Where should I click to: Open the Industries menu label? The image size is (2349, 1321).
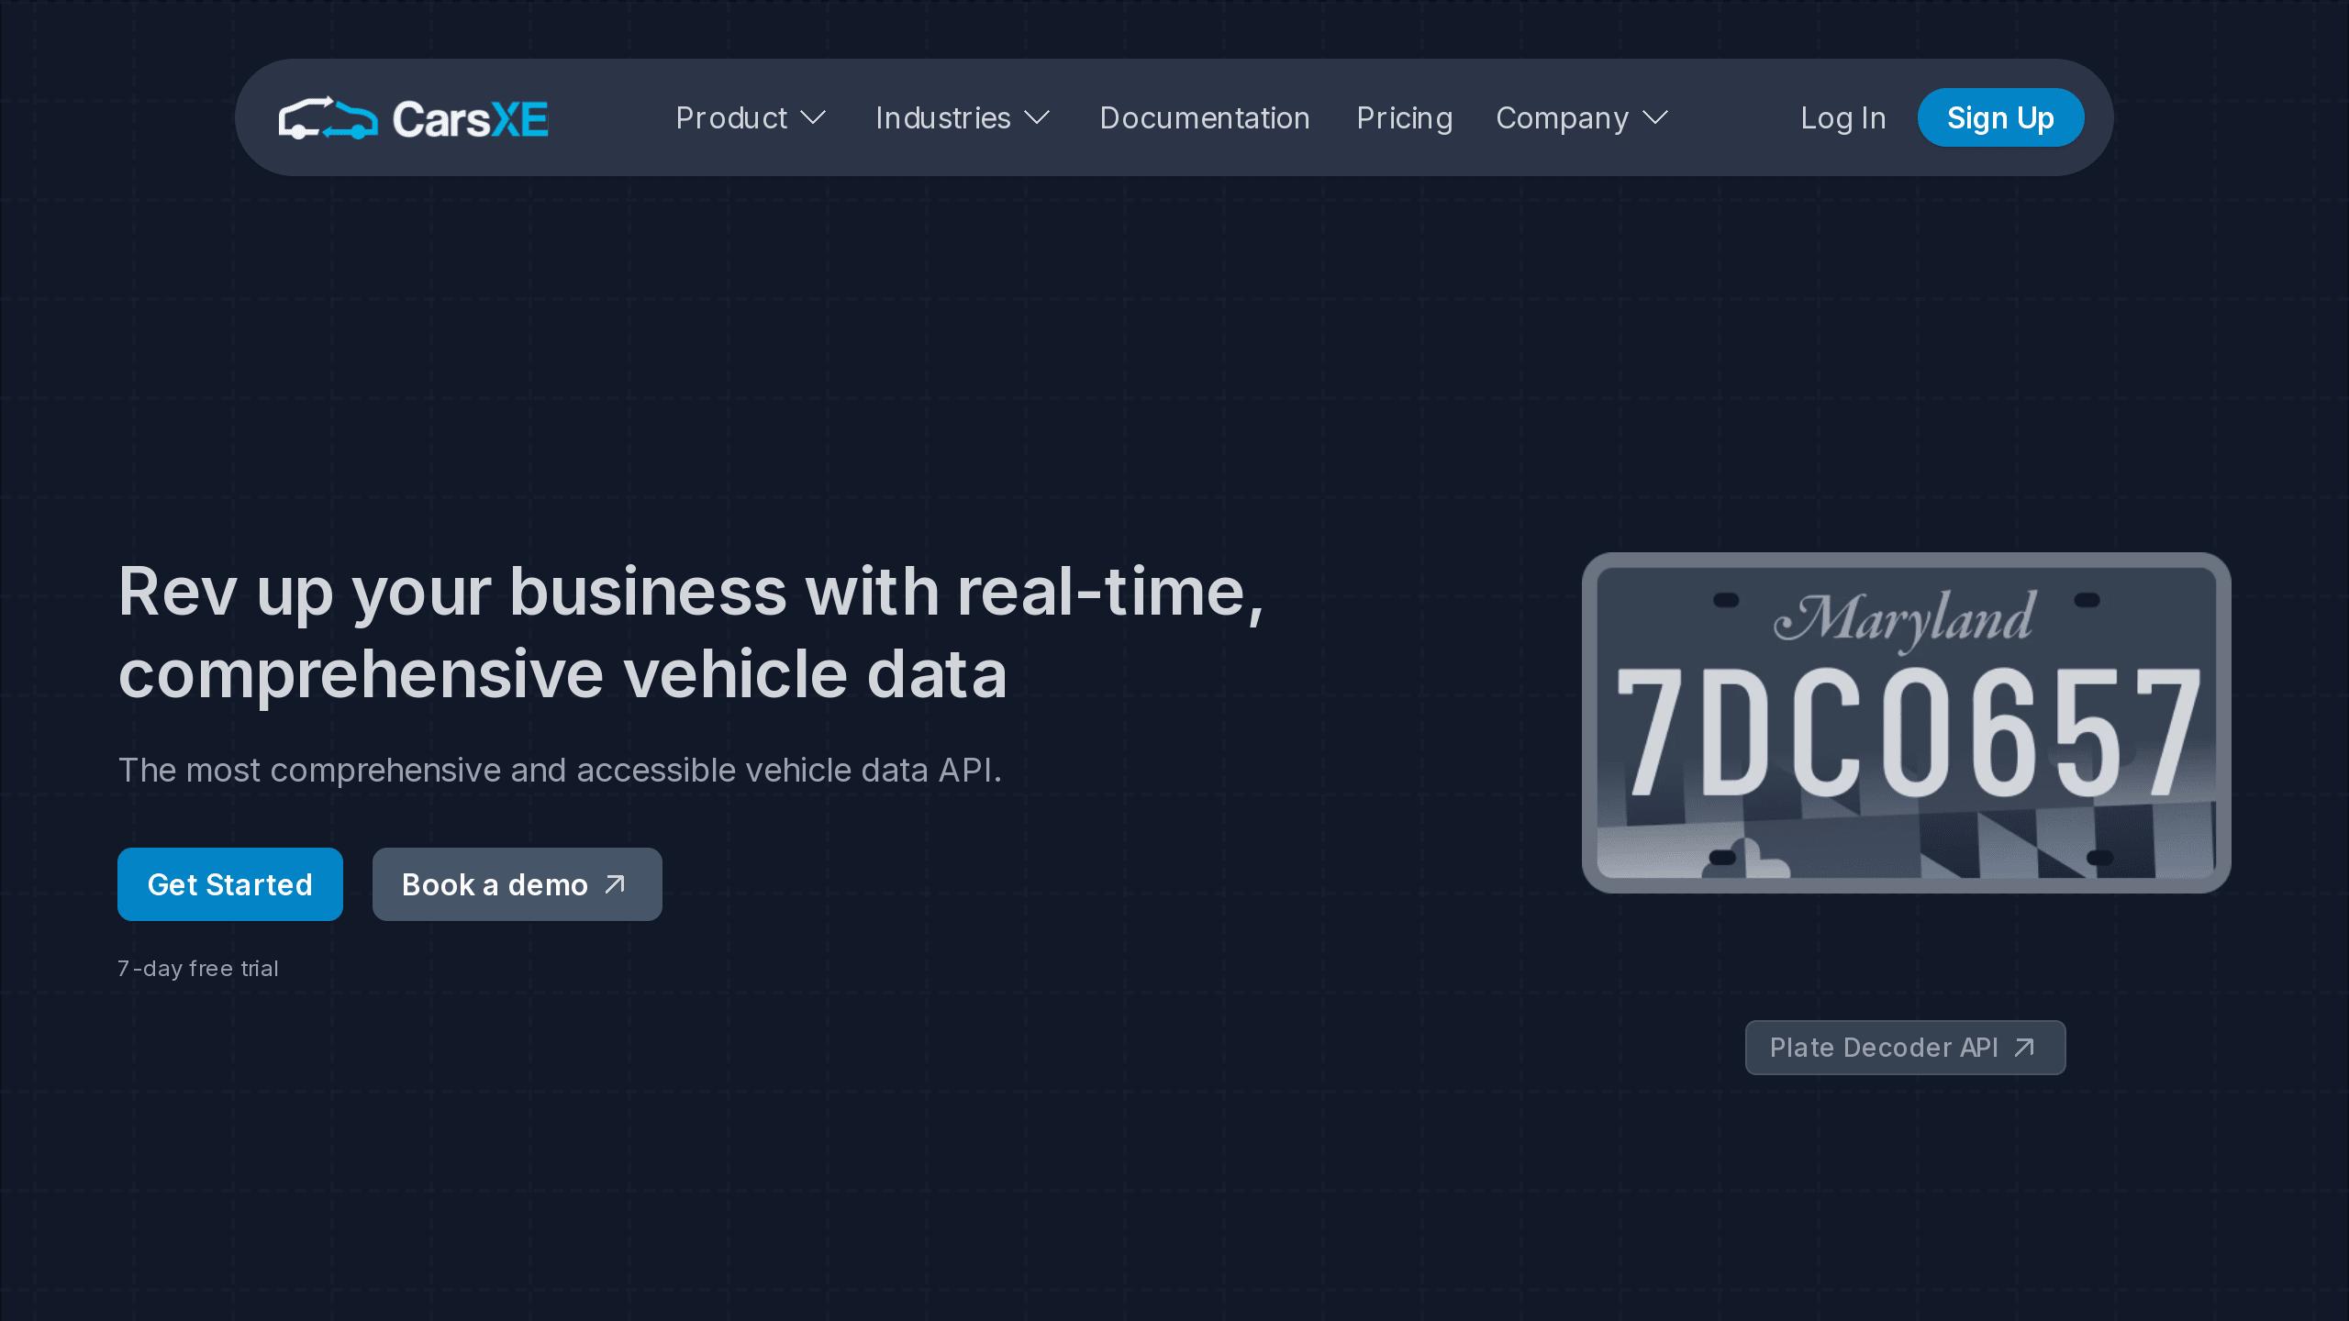[942, 118]
